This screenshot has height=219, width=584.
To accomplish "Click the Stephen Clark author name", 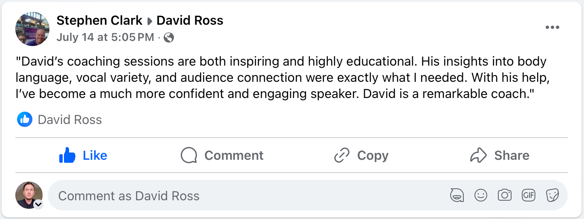I will [x=99, y=20].
